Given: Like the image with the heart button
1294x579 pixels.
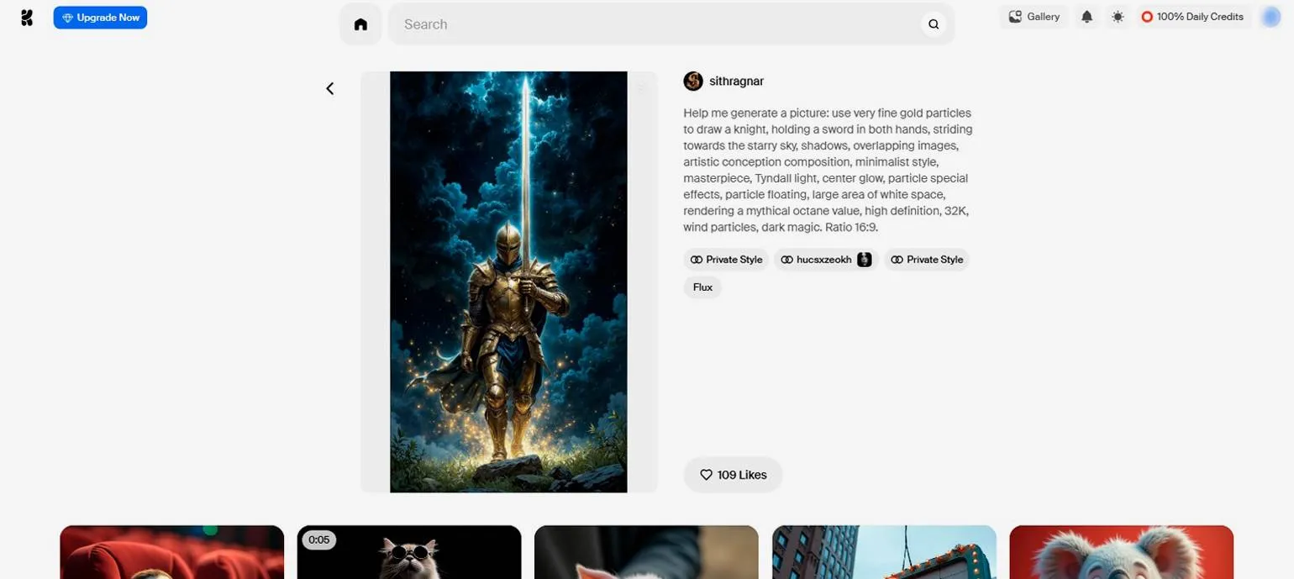Looking at the screenshot, I should pyautogui.click(x=733, y=475).
